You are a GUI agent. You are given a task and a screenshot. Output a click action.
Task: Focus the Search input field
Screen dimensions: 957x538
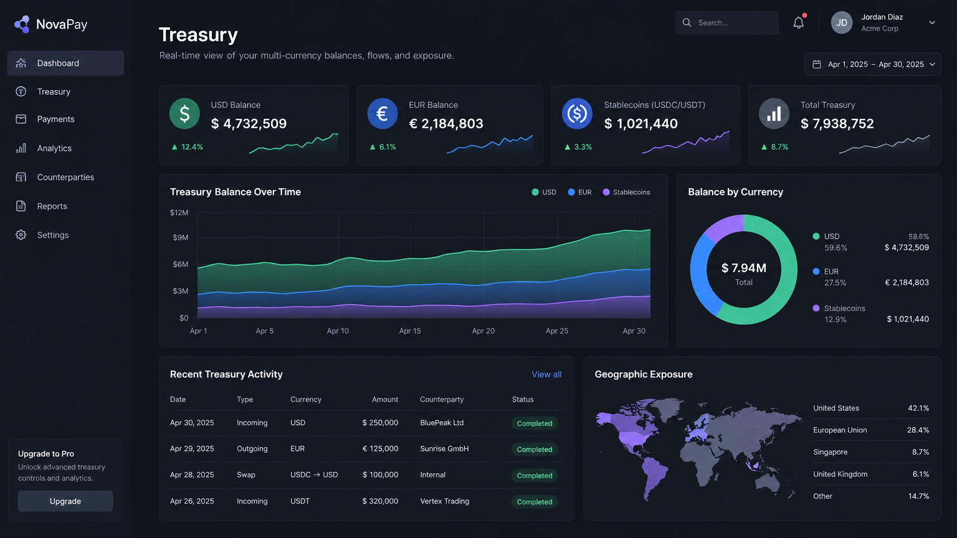727,22
